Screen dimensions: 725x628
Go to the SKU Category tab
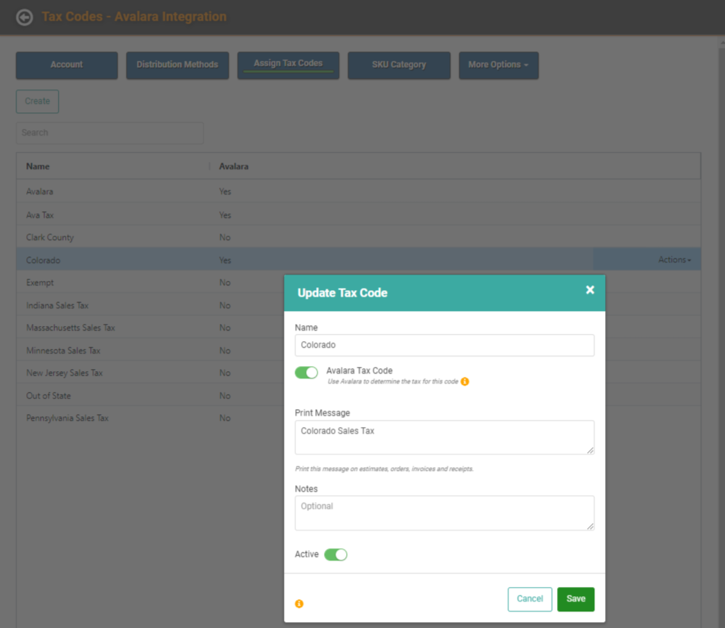(399, 65)
